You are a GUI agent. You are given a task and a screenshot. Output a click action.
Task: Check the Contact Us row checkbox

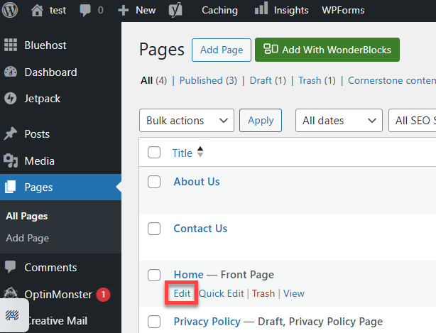click(154, 229)
